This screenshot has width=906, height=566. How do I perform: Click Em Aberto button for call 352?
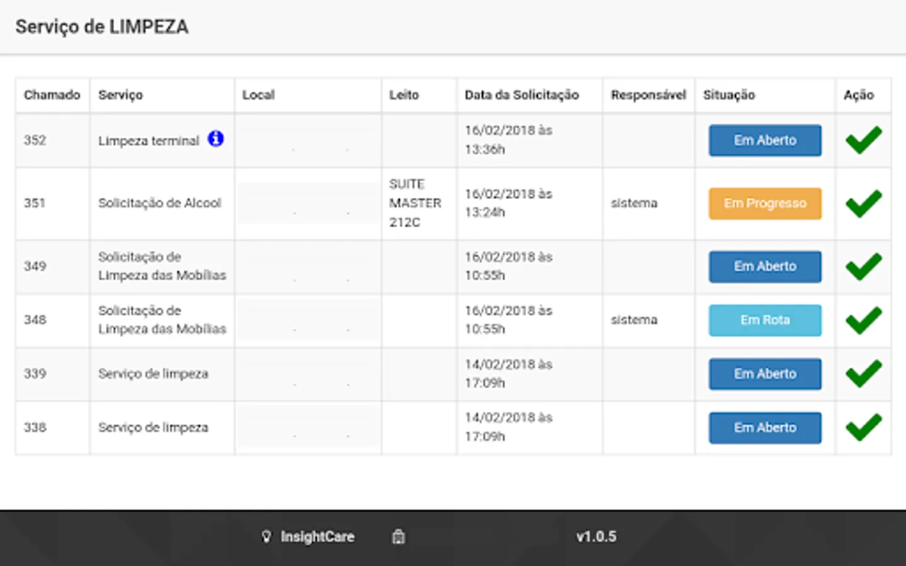point(765,140)
